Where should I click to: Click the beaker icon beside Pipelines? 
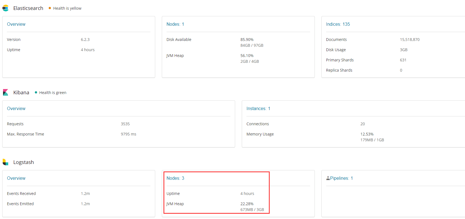click(x=328, y=178)
